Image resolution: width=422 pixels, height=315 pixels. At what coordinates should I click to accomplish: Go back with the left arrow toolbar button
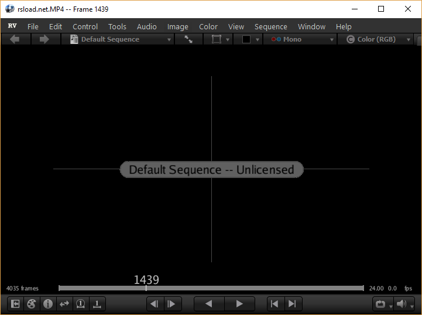15,39
